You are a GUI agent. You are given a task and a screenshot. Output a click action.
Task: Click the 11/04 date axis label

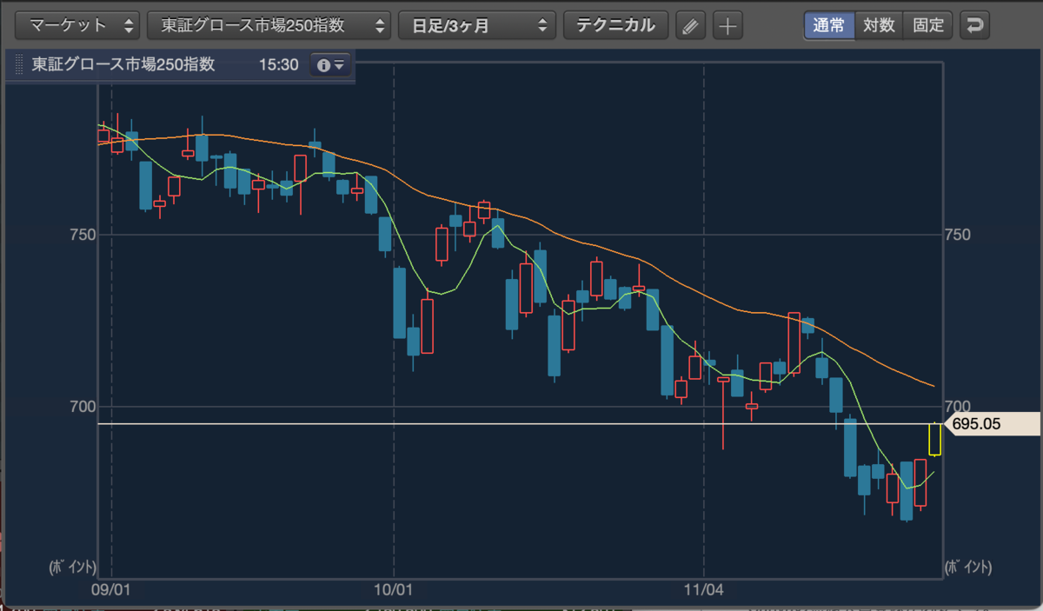pyautogui.click(x=702, y=589)
